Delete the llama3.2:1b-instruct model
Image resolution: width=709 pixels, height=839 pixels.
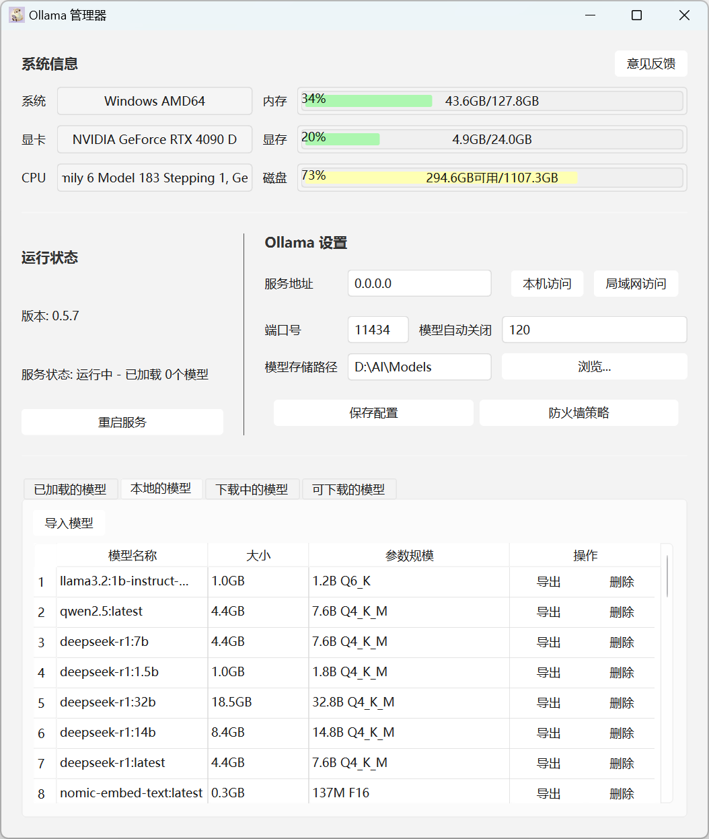pyautogui.click(x=622, y=581)
